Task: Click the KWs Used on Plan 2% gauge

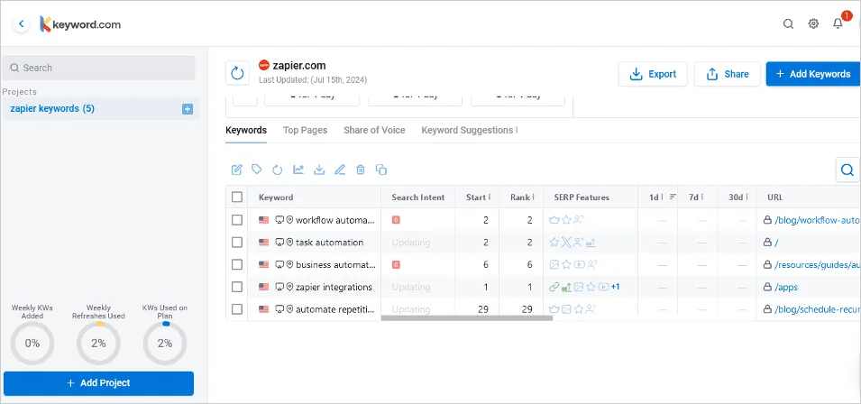Action: click(165, 344)
